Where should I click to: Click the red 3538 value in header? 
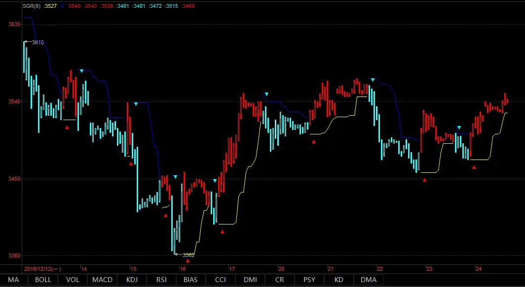[x=107, y=6]
